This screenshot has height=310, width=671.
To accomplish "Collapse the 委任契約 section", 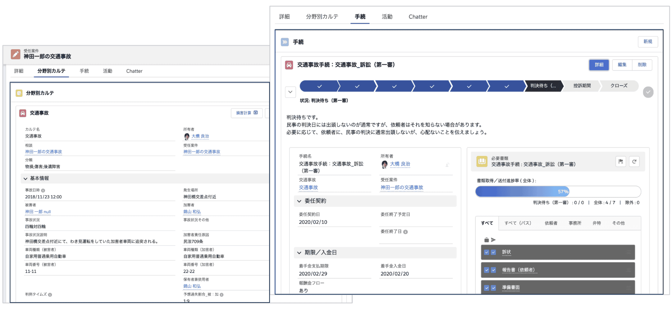I will pos(299,201).
